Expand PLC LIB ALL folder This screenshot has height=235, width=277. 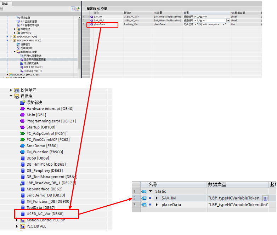pos(17,226)
